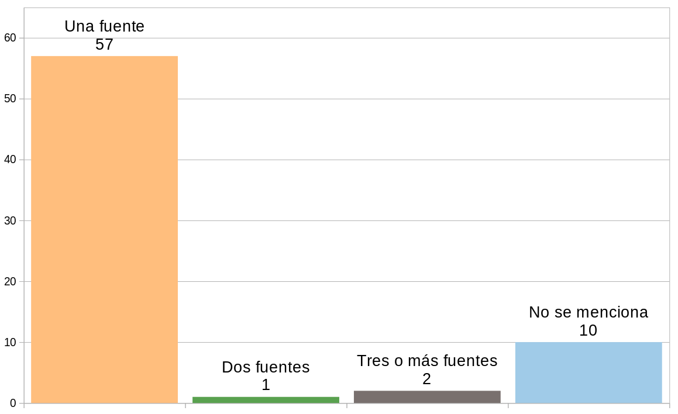
Task: Click the "Una fuente" data label text
Action: [104, 26]
